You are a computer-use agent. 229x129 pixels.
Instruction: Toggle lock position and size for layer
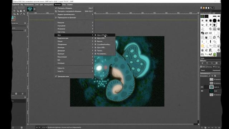pyautogui.click(x=212, y=76)
